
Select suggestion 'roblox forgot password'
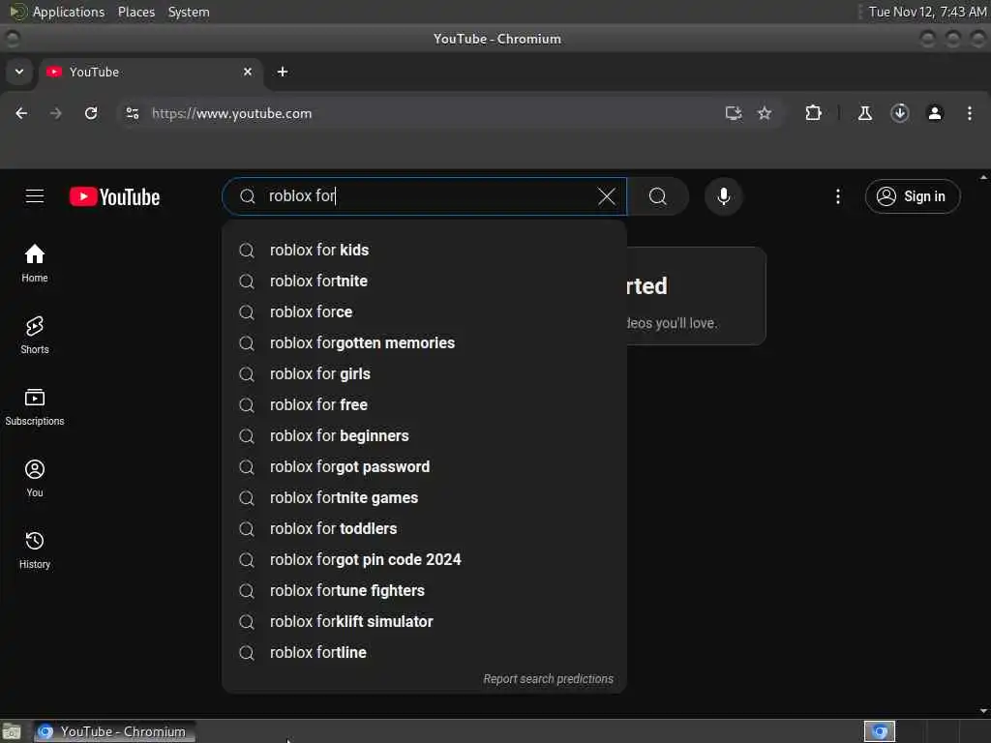click(424, 467)
